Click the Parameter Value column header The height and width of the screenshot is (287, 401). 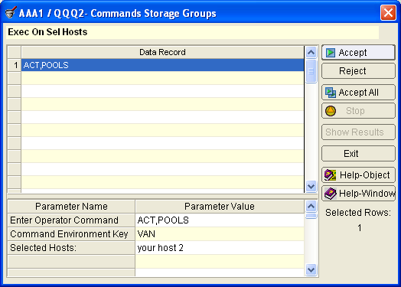click(x=220, y=207)
